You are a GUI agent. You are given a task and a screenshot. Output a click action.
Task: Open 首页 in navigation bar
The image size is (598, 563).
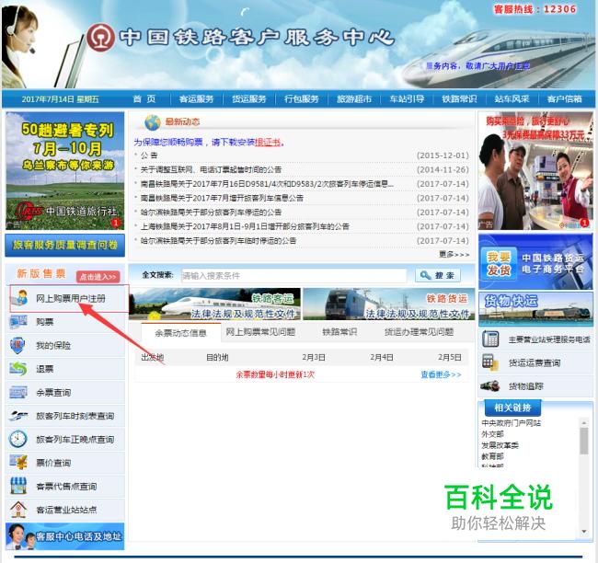144,99
